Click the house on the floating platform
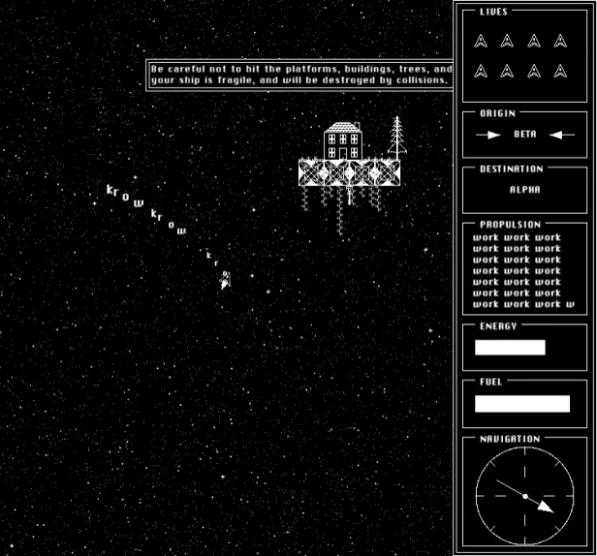This screenshot has width=597, height=556. (341, 141)
